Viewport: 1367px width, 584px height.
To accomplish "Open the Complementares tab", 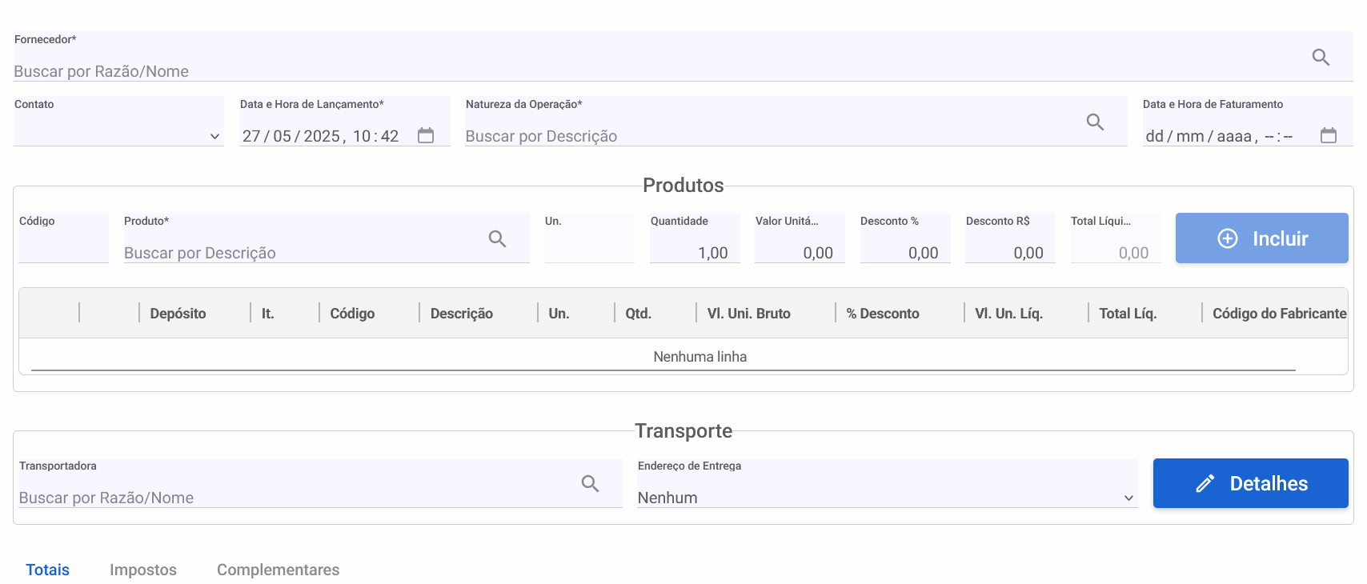I will 278,570.
